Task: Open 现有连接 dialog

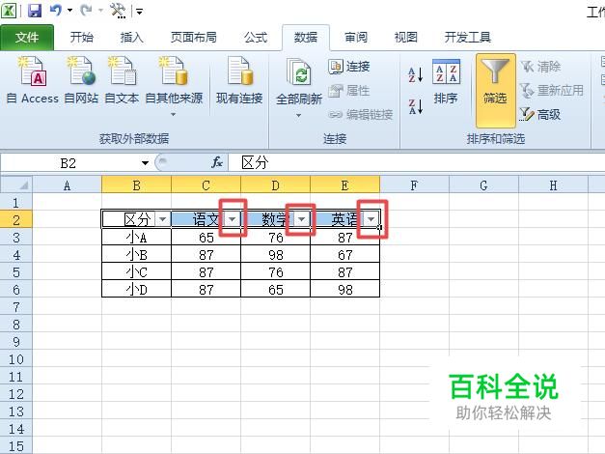Action: click(x=239, y=80)
